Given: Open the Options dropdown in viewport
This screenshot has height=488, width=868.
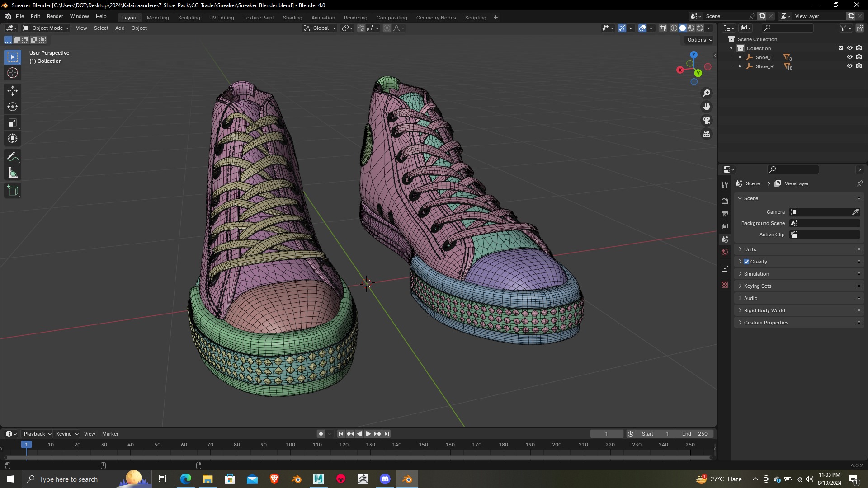Looking at the screenshot, I should 699,40.
